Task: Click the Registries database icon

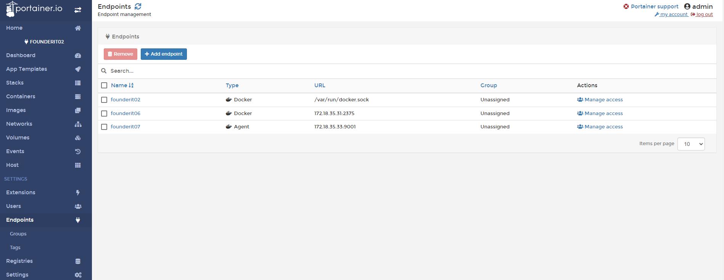Action: pyautogui.click(x=78, y=261)
